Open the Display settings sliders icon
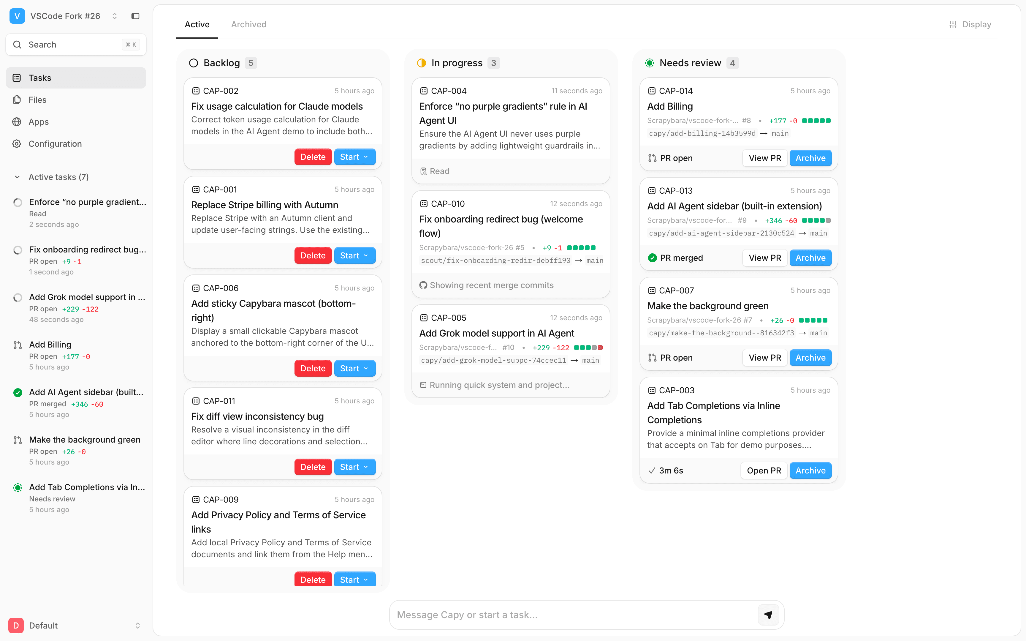Screen dimensions: 1026x641 [953, 25]
